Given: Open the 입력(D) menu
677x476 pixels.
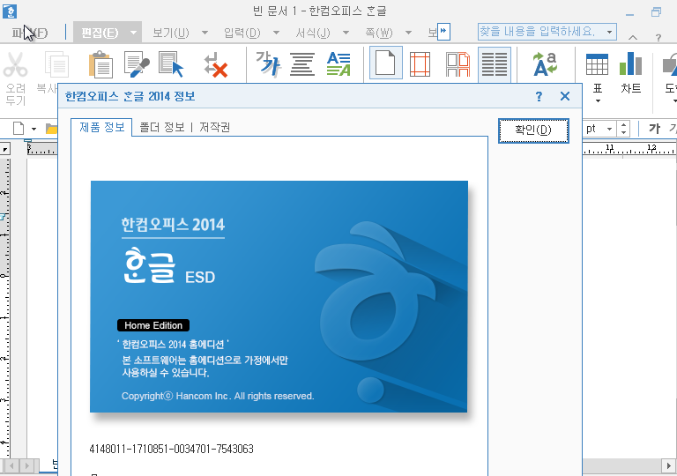Looking at the screenshot, I should [242, 33].
